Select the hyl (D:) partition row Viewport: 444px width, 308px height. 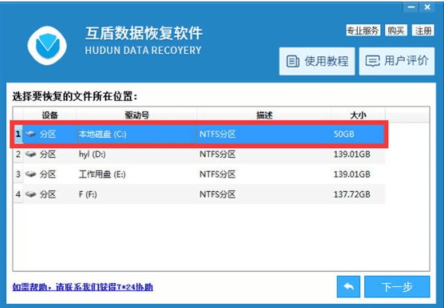pyautogui.click(x=199, y=154)
